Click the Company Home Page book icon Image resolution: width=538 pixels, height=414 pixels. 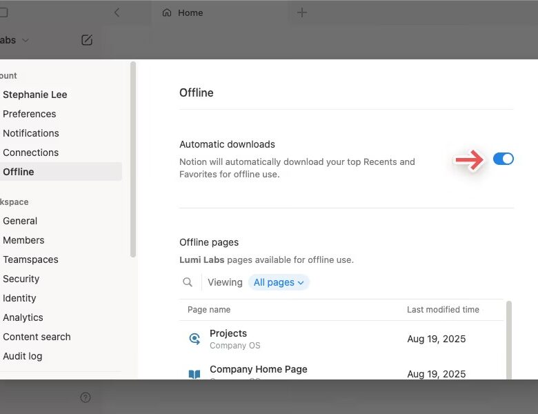point(195,374)
